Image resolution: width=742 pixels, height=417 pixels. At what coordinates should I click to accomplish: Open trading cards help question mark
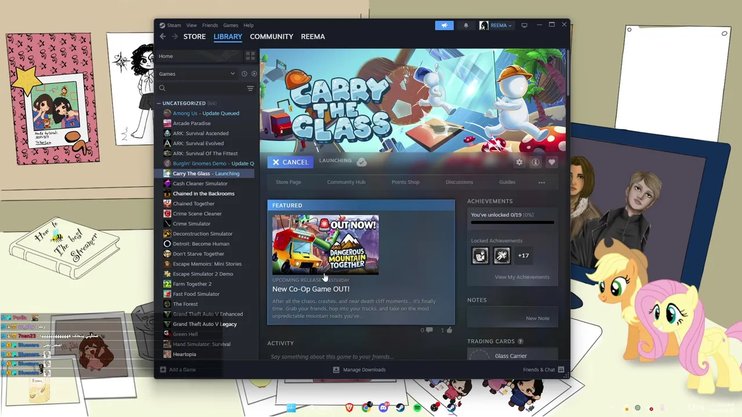point(520,342)
